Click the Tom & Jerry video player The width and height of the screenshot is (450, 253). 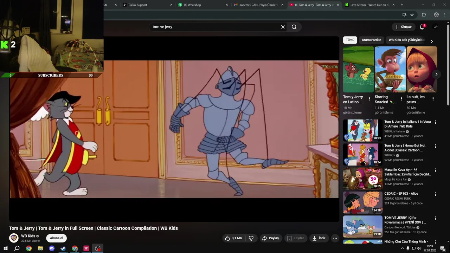(174, 129)
